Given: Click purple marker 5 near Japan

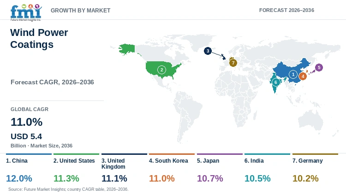Looking at the screenshot, I should click(x=319, y=67).
